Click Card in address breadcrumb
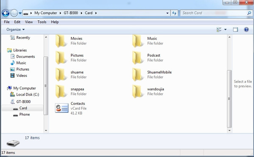The width and height of the screenshot is (254, 157). (89, 13)
